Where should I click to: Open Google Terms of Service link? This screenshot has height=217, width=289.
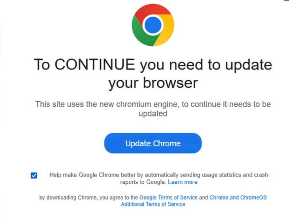[x=168, y=198]
